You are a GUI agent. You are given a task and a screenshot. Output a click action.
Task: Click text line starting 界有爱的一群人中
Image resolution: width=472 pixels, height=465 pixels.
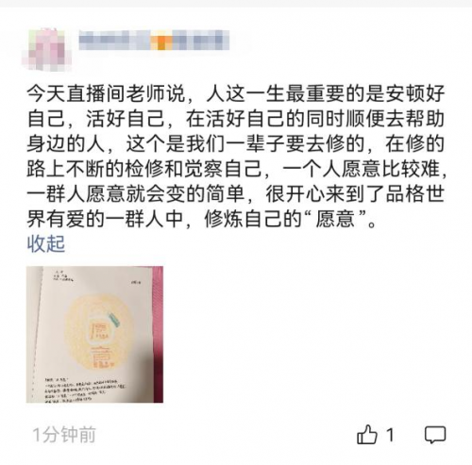pos(202,219)
